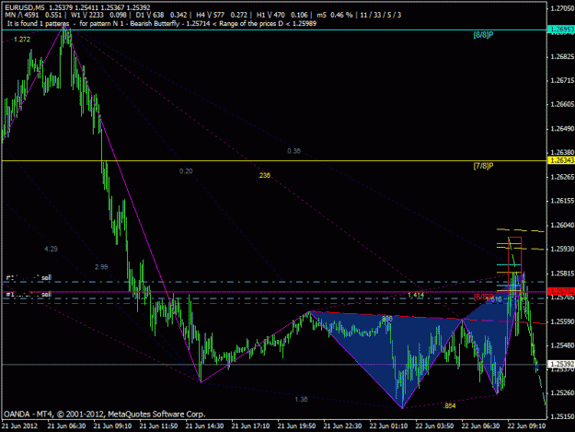Click the '22 Jun 01:10' time axis label
This screenshot has width=575, height=432.
tap(388, 426)
